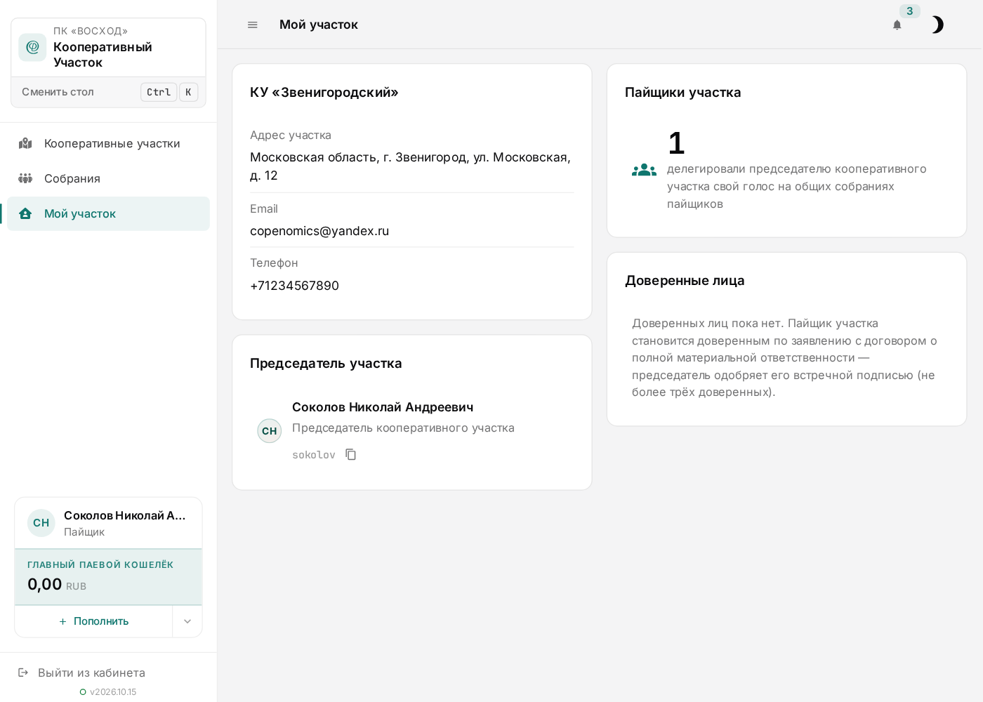Image resolution: width=983 pixels, height=702 pixels.
Task: Click the Мой участок house icon
Action: coord(25,213)
